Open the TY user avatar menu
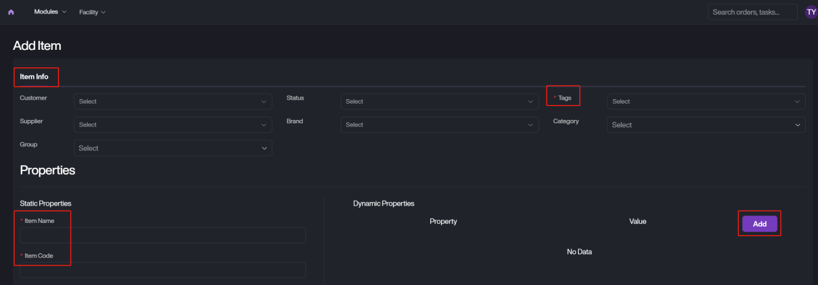The width and height of the screenshot is (818, 285). tap(811, 12)
